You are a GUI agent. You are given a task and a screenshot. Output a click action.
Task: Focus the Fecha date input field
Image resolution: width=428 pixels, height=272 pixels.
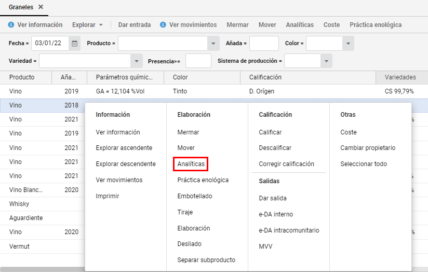pos(50,44)
